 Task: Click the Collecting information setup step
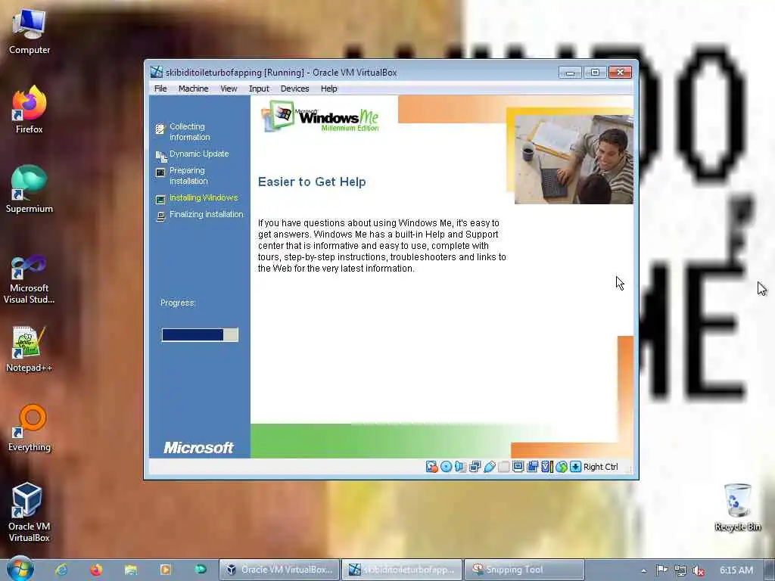189,132
